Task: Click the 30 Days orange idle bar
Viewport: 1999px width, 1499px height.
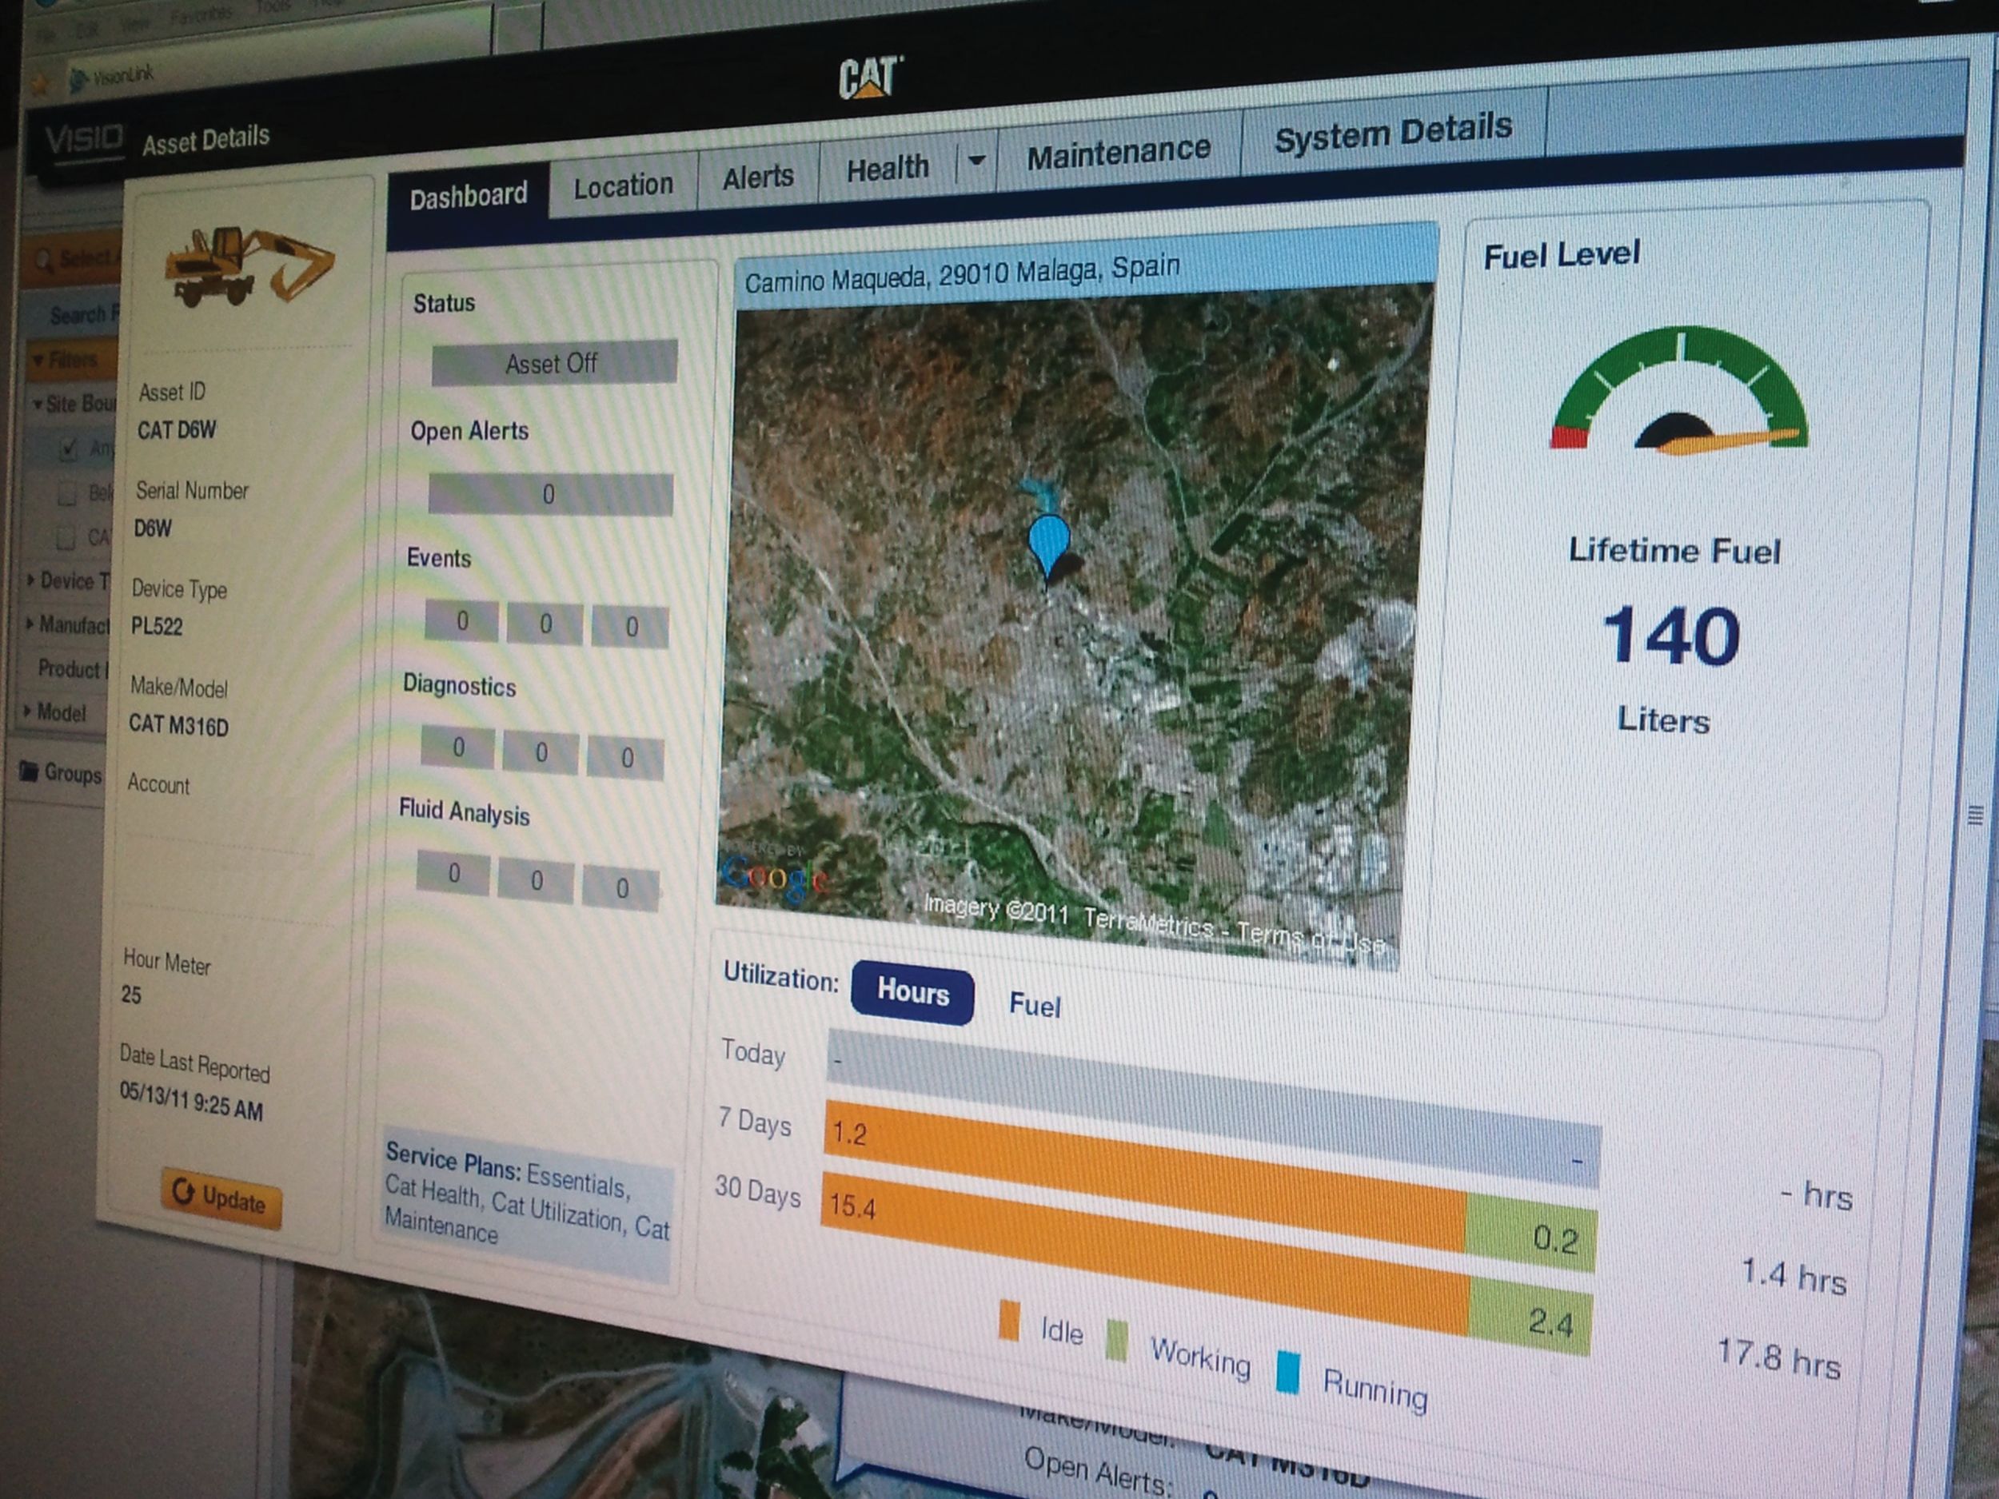Action: pyautogui.click(x=1146, y=1254)
